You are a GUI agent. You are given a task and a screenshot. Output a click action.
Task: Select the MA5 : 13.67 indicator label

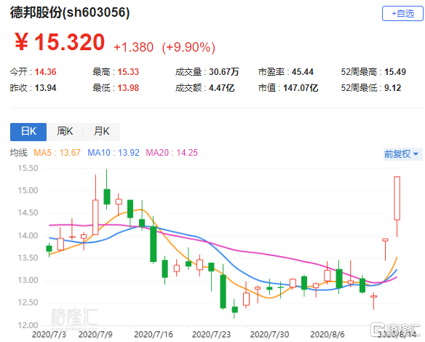pyautogui.click(x=57, y=153)
